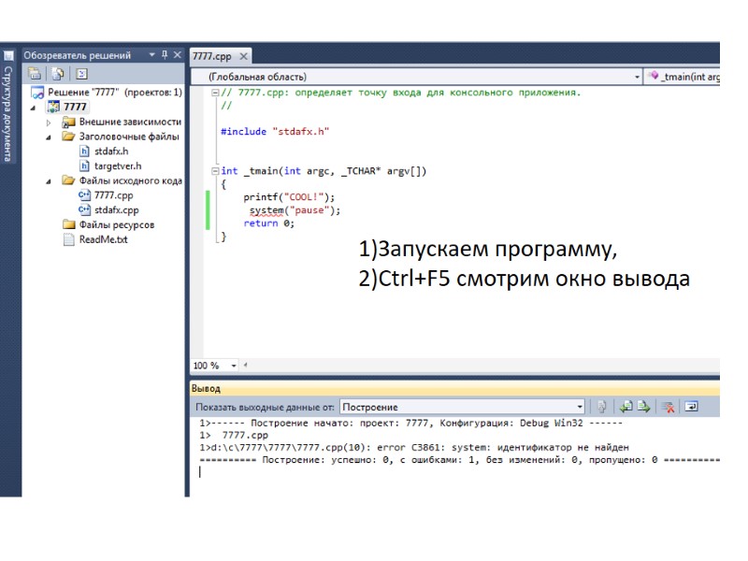
Task: Click the '1> 7777.cpp' output line
Action: pos(234,436)
